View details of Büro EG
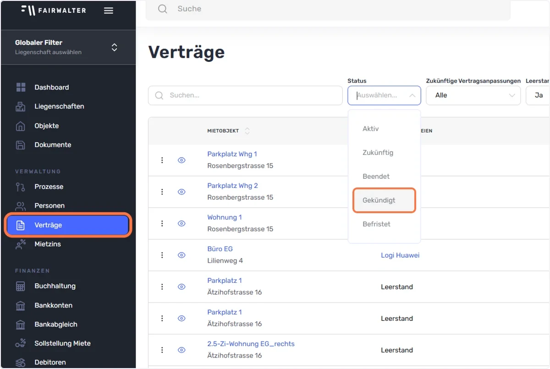Screen dimensions: 550x369 (x=181, y=255)
